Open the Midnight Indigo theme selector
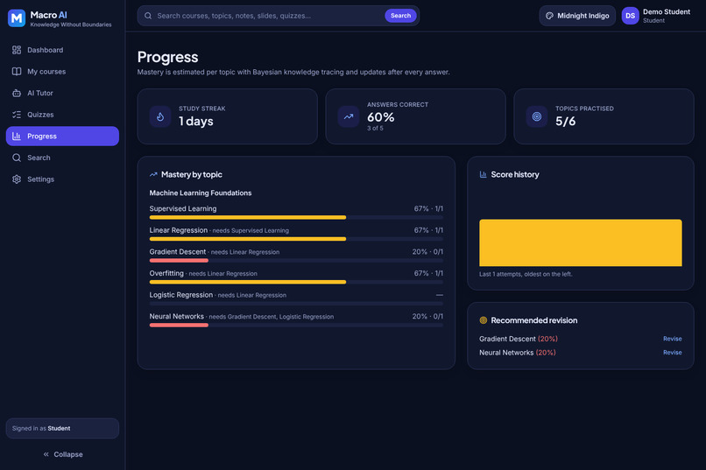This screenshot has width=706, height=470. click(577, 16)
